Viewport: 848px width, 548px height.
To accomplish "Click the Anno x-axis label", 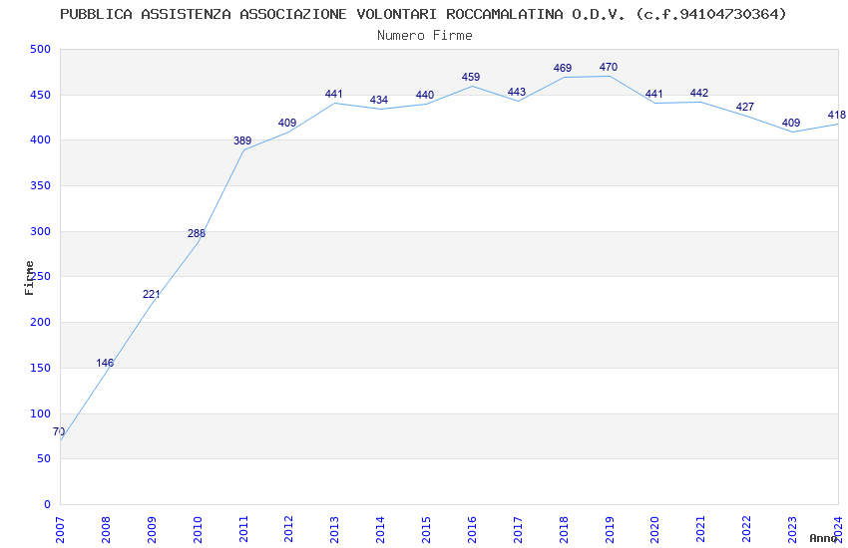I will click(823, 538).
